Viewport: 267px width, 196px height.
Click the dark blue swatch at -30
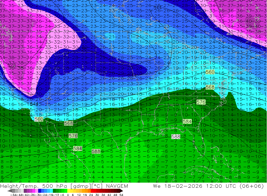(x=40, y=191)
